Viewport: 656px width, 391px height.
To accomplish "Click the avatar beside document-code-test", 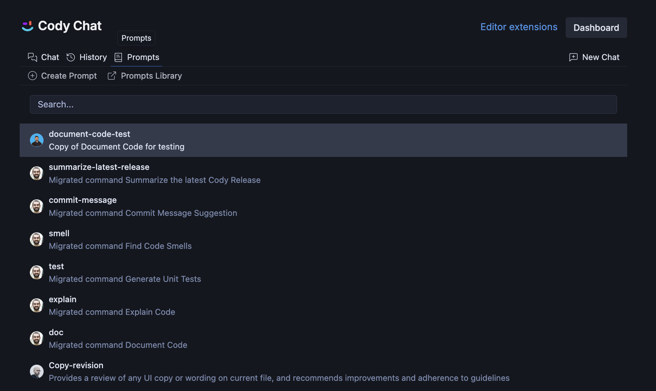I will coord(37,140).
